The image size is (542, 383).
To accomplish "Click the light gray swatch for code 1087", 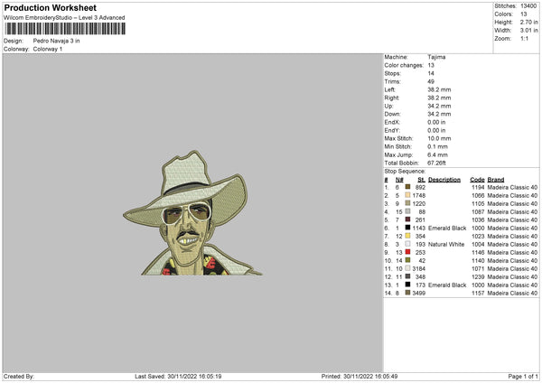I will coord(408,211).
